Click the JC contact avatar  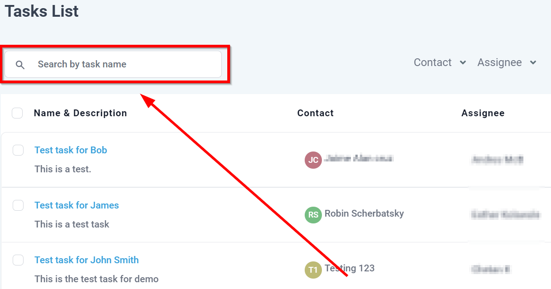pos(313,160)
